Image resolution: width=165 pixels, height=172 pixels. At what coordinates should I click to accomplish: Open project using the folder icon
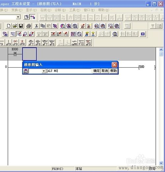pos(15,26)
